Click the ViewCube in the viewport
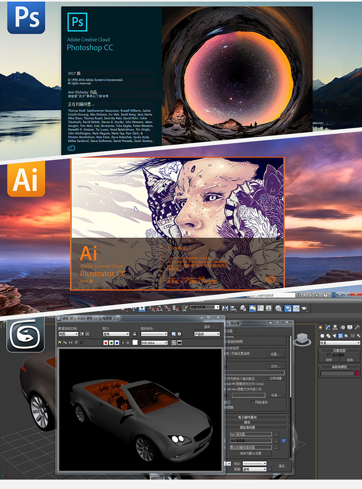362x489 pixels. point(303,339)
